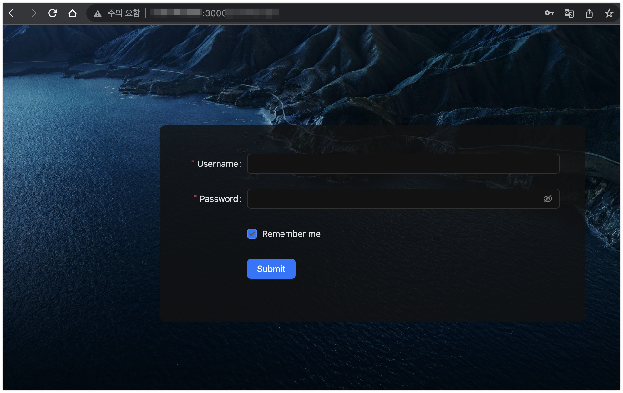Screen dimensions: 623x393
Task: Bookmark this page with the star
Action: pyautogui.click(x=609, y=13)
